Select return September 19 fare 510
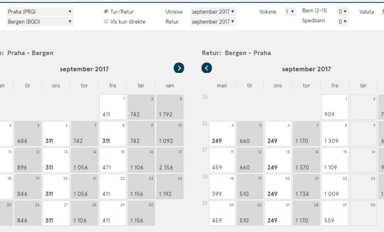384x232 pixels. [250, 187]
